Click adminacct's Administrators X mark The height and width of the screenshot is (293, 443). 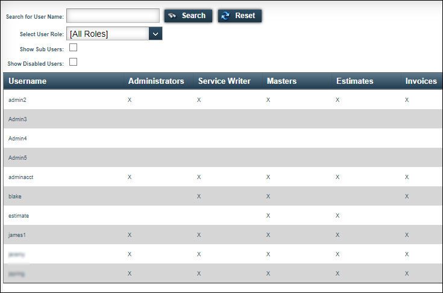(130, 177)
